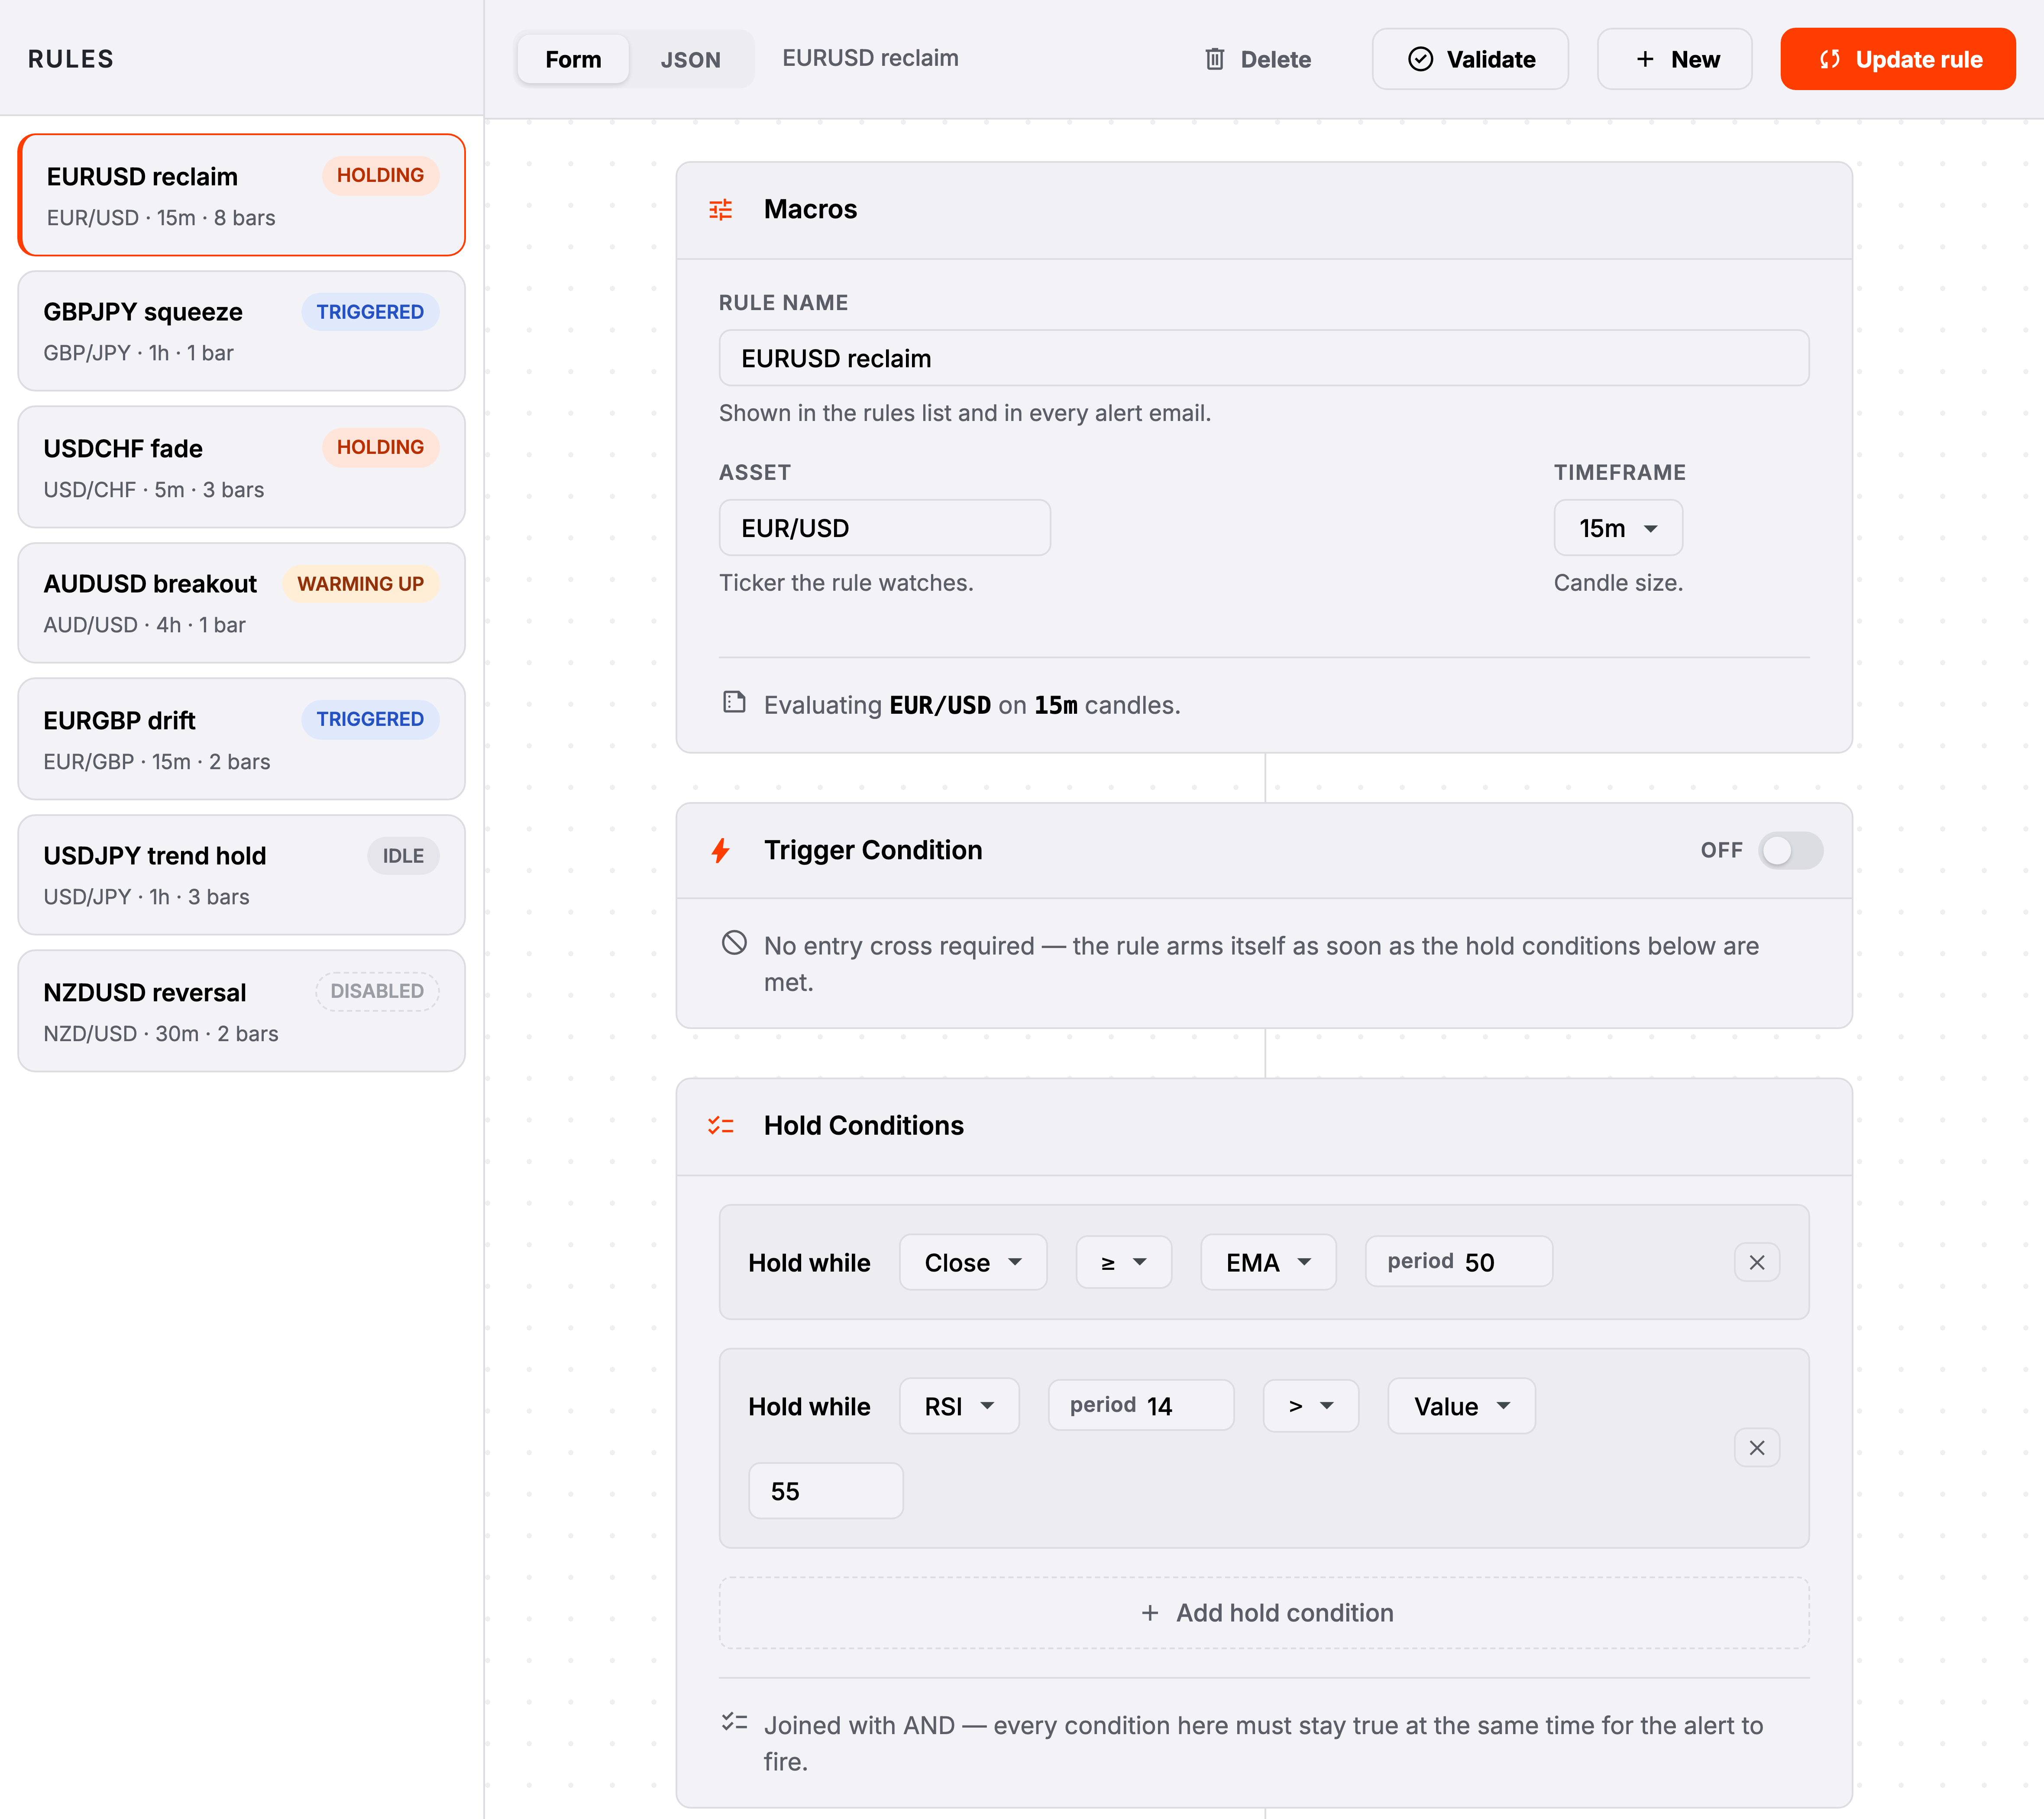The height and width of the screenshot is (1819, 2044).
Task: Select the NZDUSD reversal rule
Action: click(242, 1011)
